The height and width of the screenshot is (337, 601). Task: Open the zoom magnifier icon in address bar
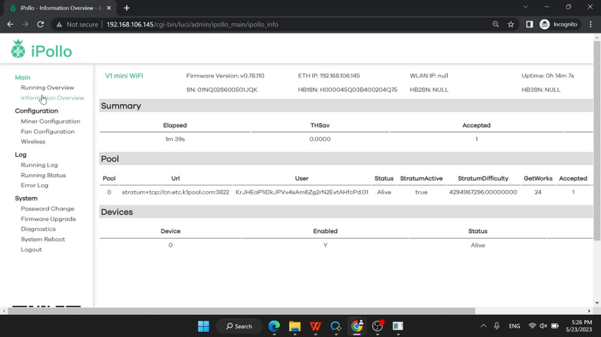click(x=495, y=25)
